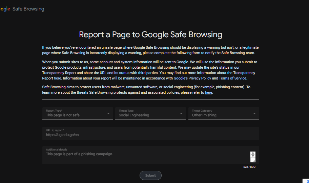309x183 pixels.
Task: Open the Report Type dropdown
Action: (x=78, y=113)
